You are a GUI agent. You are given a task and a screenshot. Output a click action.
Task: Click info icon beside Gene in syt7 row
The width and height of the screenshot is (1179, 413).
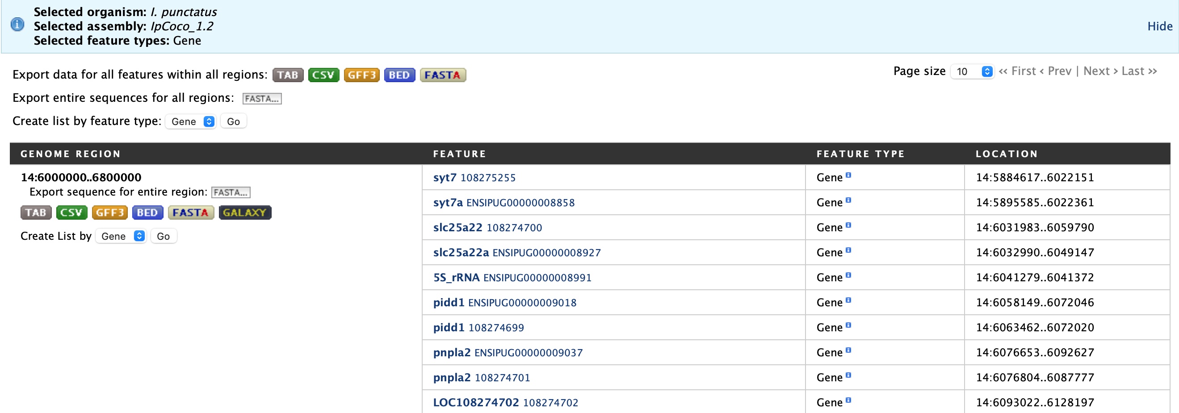pyautogui.click(x=848, y=175)
